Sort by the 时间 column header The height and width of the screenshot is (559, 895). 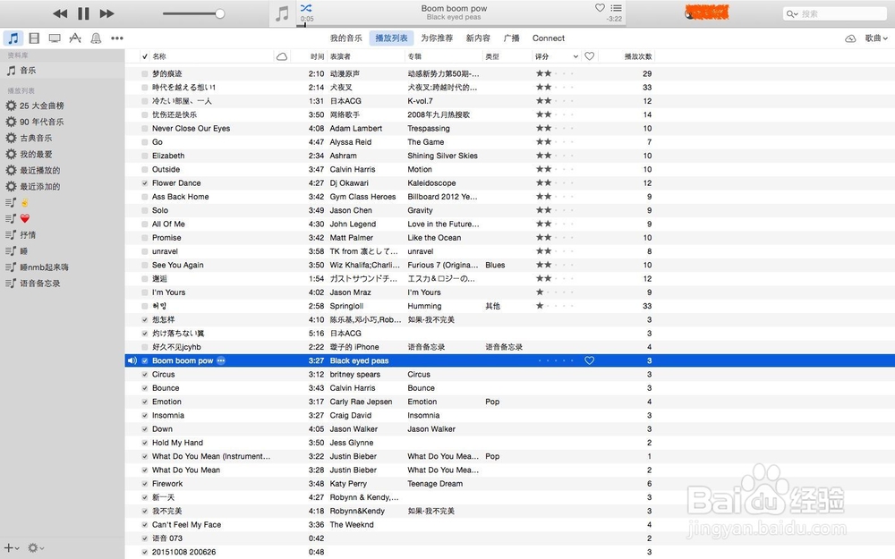click(x=318, y=56)
